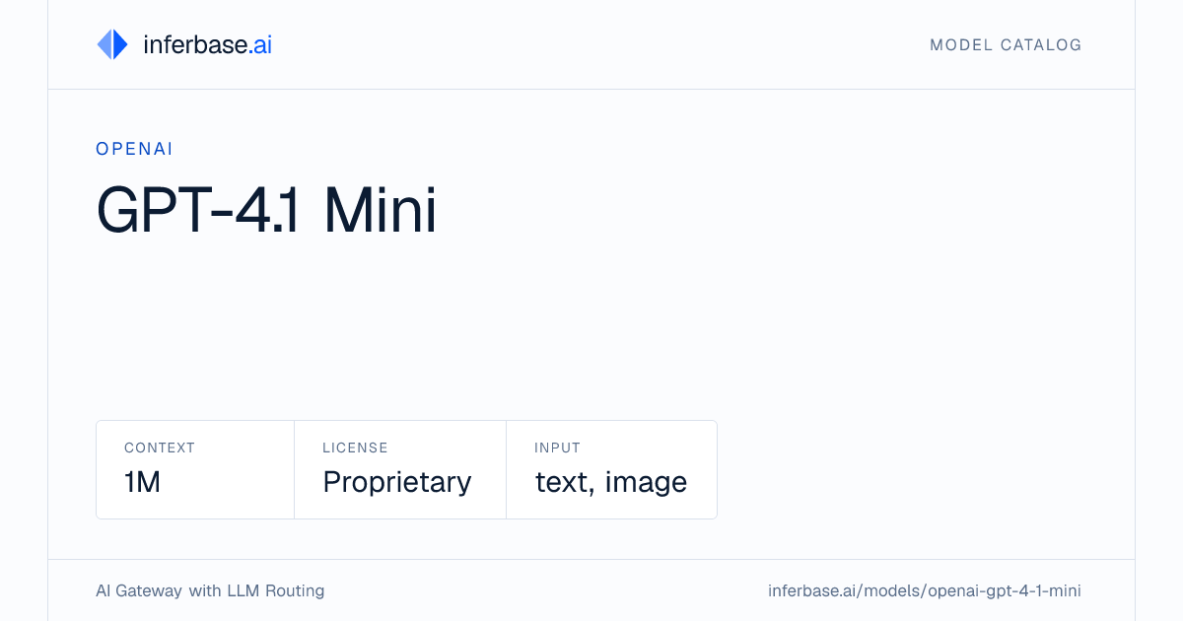Click the input cell of the stats card

tap(611, 469)
